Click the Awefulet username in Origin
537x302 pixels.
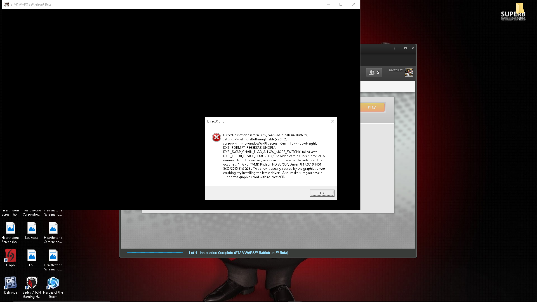pyautogui.click(x=395, y=70)
